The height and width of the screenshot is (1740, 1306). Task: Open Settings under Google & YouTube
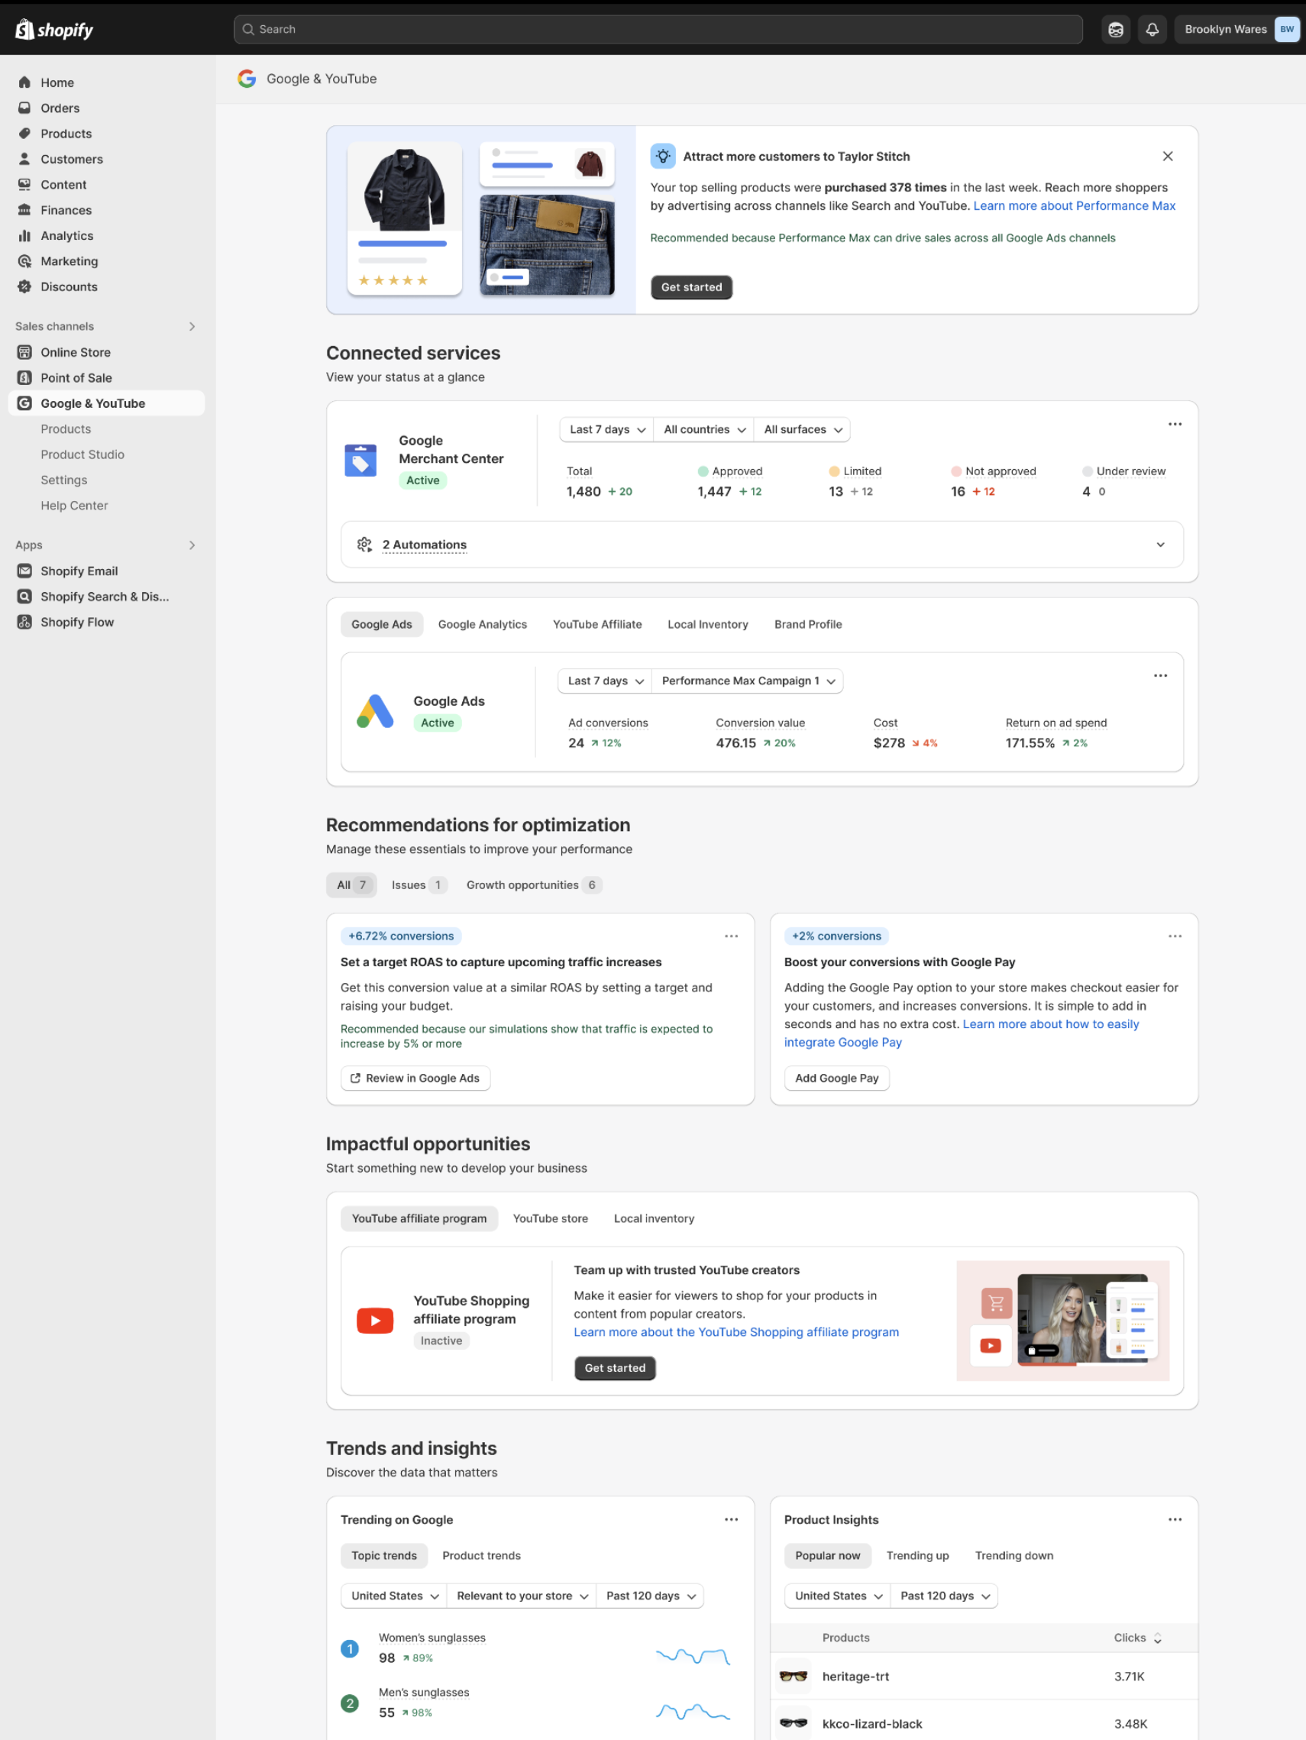click(x=63, y=480)
